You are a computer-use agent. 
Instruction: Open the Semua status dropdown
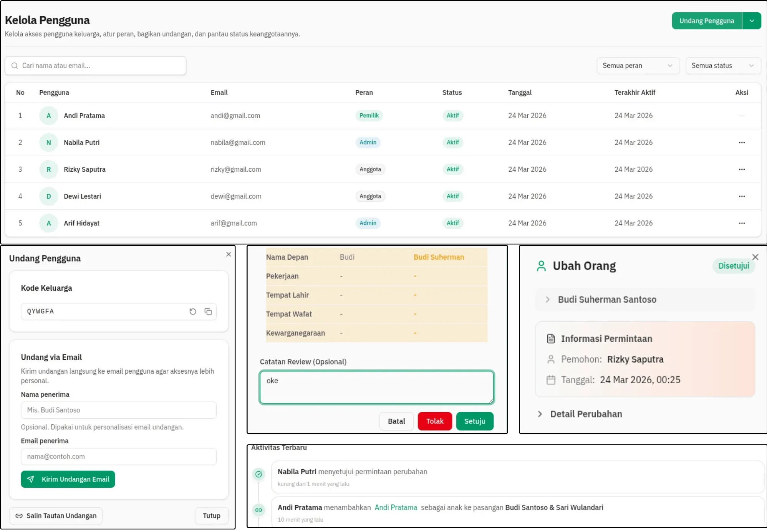[723, 65]
